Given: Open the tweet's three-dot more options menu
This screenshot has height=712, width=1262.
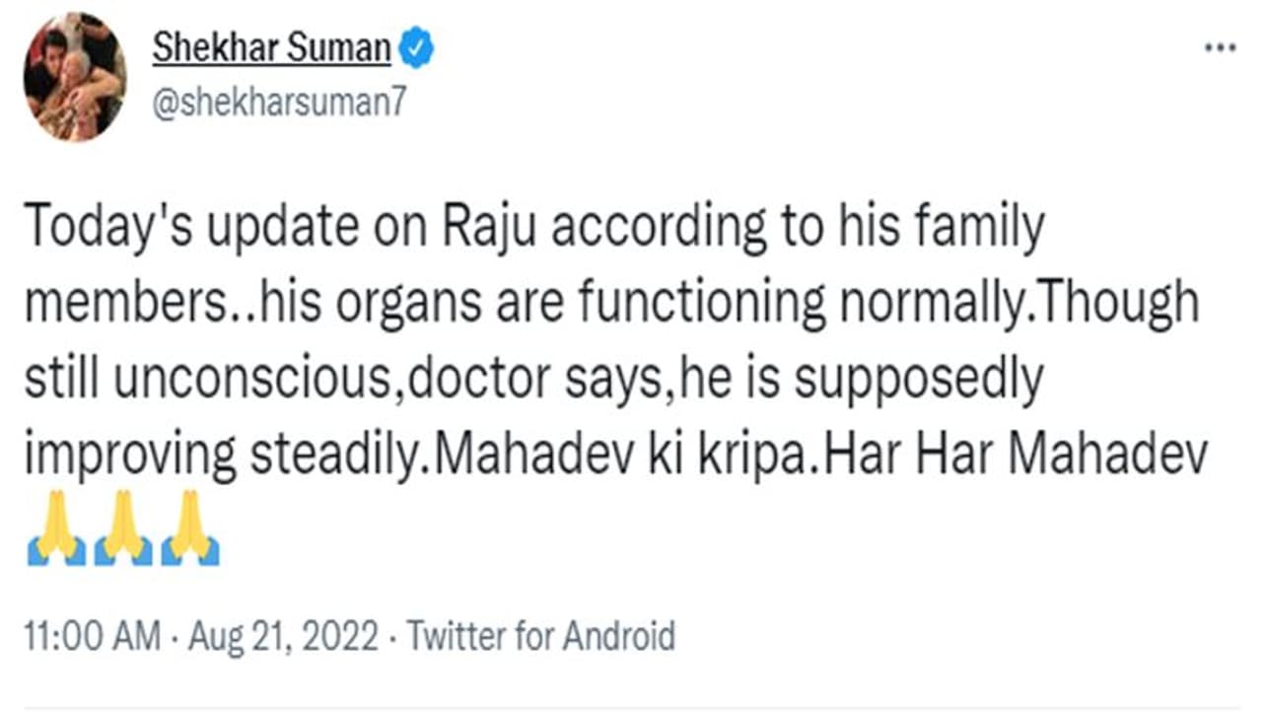Looking at the screenshot, I should click(x=1221, y=49).
